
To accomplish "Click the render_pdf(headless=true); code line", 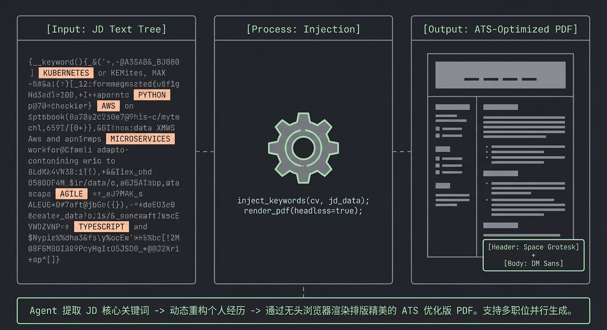I will [303, 211].
